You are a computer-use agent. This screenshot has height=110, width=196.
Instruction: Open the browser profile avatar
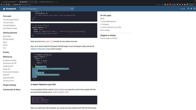(187, 5)
